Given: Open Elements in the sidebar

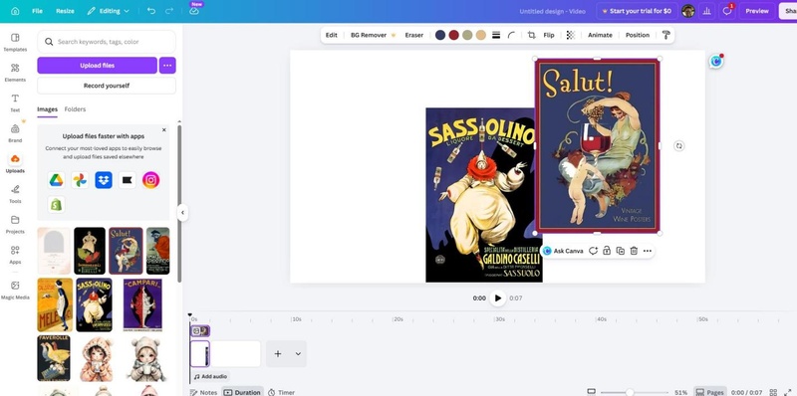Looking at the screenshot, I should pos(15,73).
